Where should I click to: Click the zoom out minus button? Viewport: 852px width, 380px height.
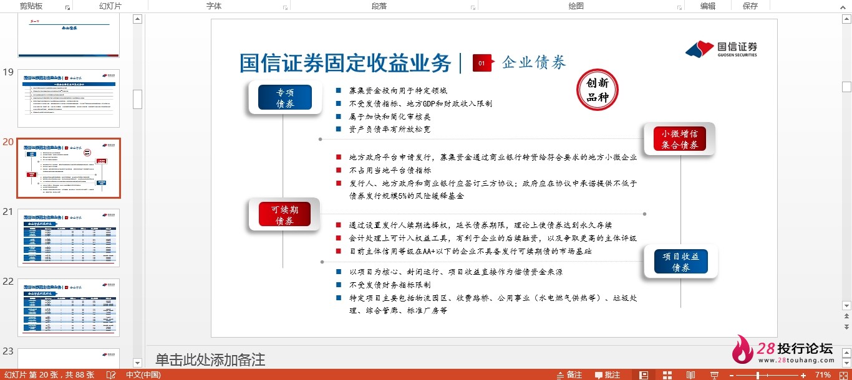731,375
